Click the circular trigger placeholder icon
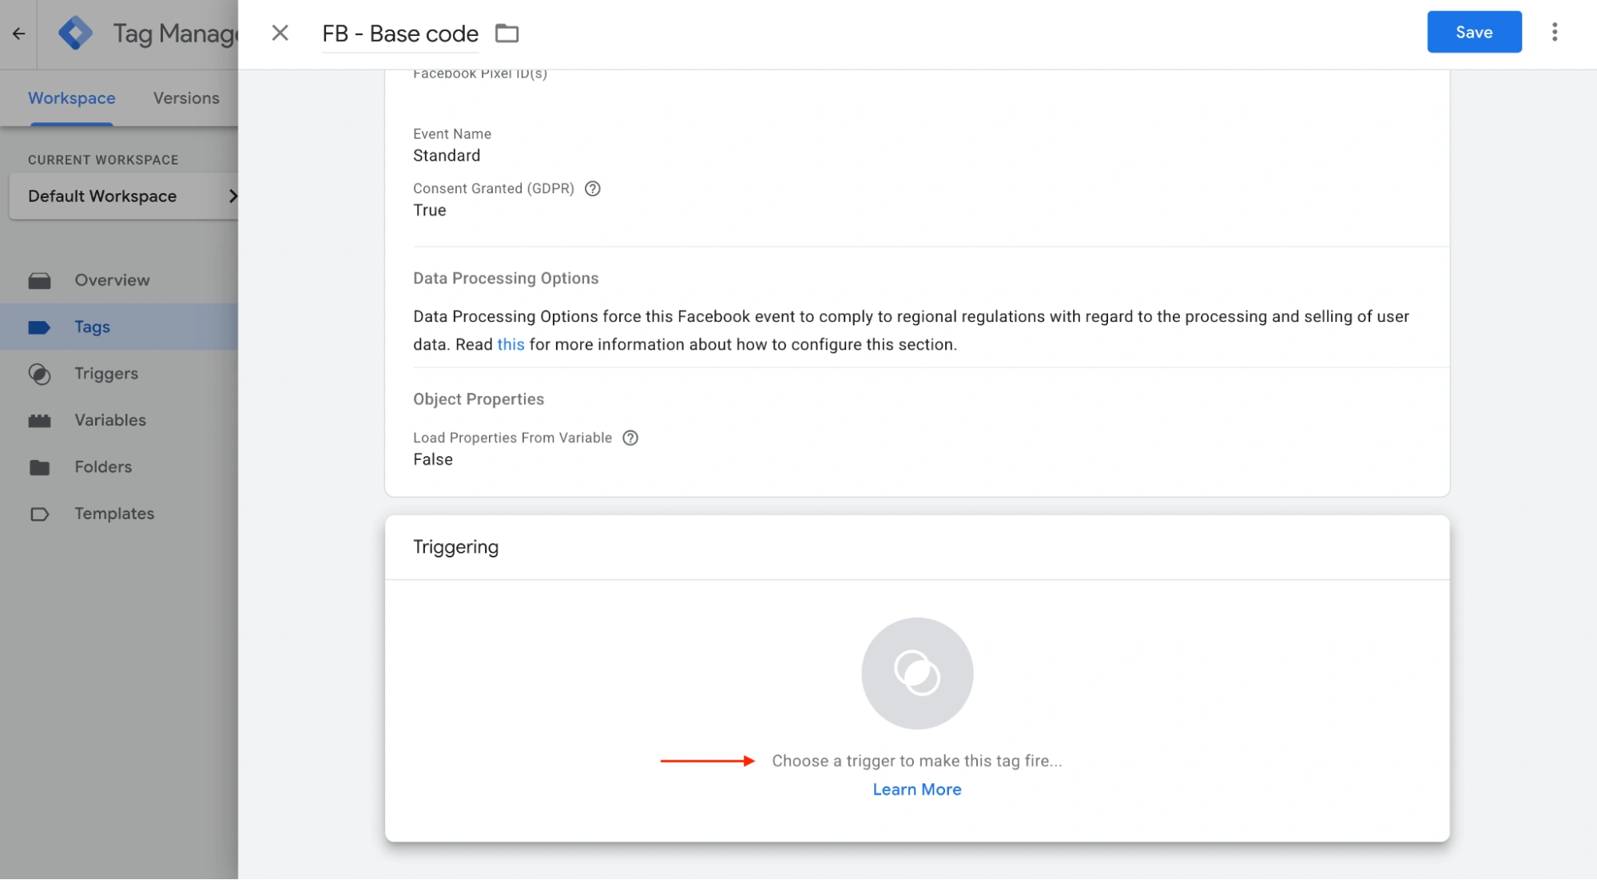Viewport: 1597px width, 880px height. (x=916, y=672)
